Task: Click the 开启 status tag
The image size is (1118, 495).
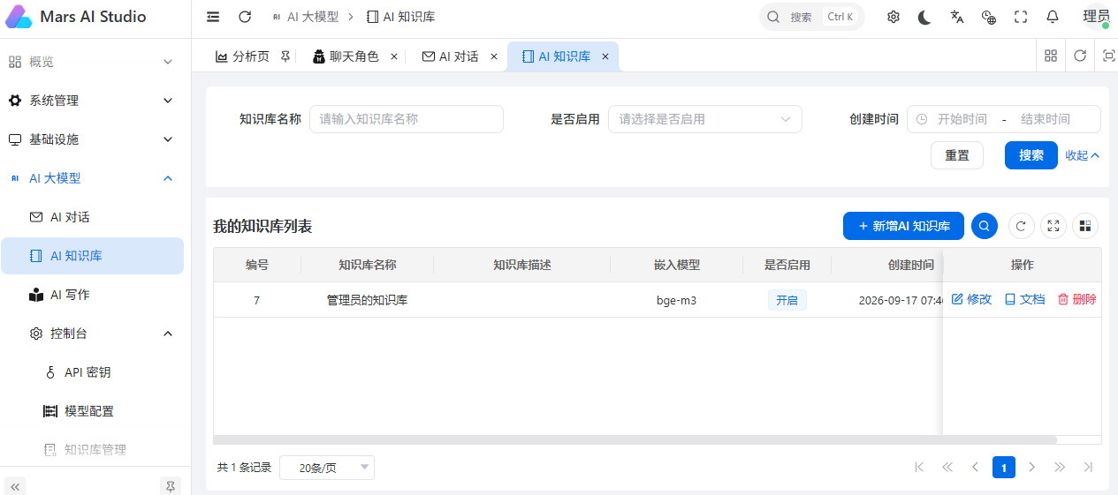Action: [787, 300]
